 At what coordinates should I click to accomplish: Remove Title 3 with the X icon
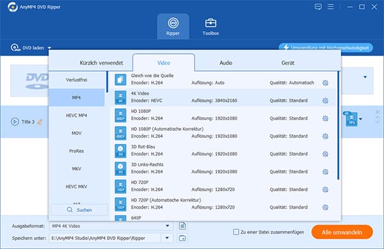tap(378, 112)
